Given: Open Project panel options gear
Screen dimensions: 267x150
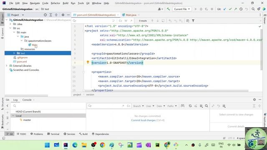Looking at the screenshot, I should tap(63, 15).
